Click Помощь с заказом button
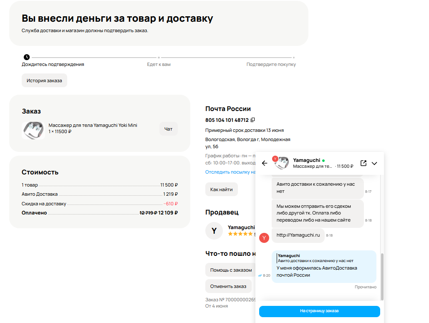This screenshot has height=323, width=429. [230, 270]
